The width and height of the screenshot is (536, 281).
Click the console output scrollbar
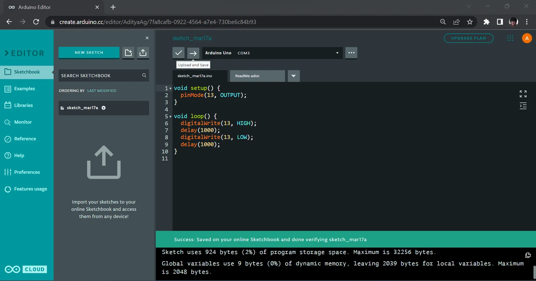[534, 272]
